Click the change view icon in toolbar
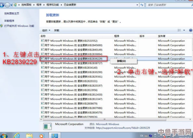 pos(179,30)
